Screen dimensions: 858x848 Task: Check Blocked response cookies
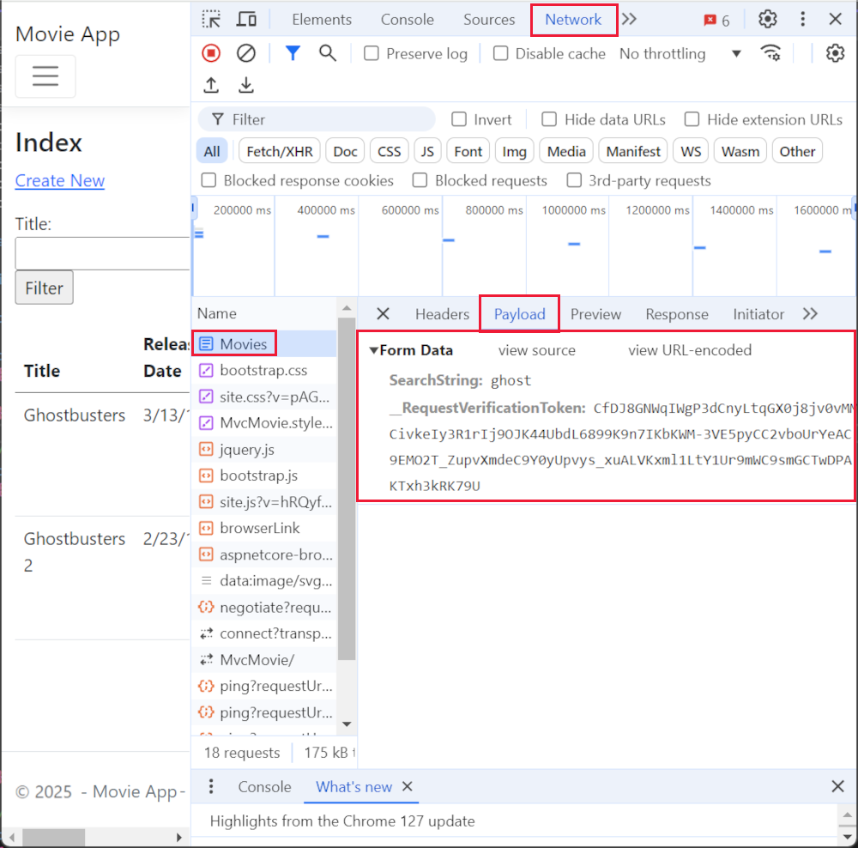tap(208, 180)
